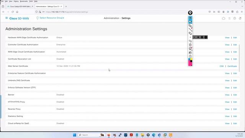Open Internet Explorer from the taskbar

[159, 135]
